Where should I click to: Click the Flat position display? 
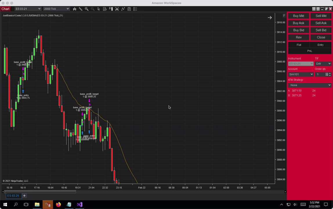click(x=299, y=45)
